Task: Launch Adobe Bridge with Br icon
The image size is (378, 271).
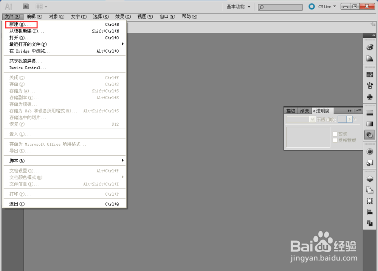Action: [x=26, y=6]
